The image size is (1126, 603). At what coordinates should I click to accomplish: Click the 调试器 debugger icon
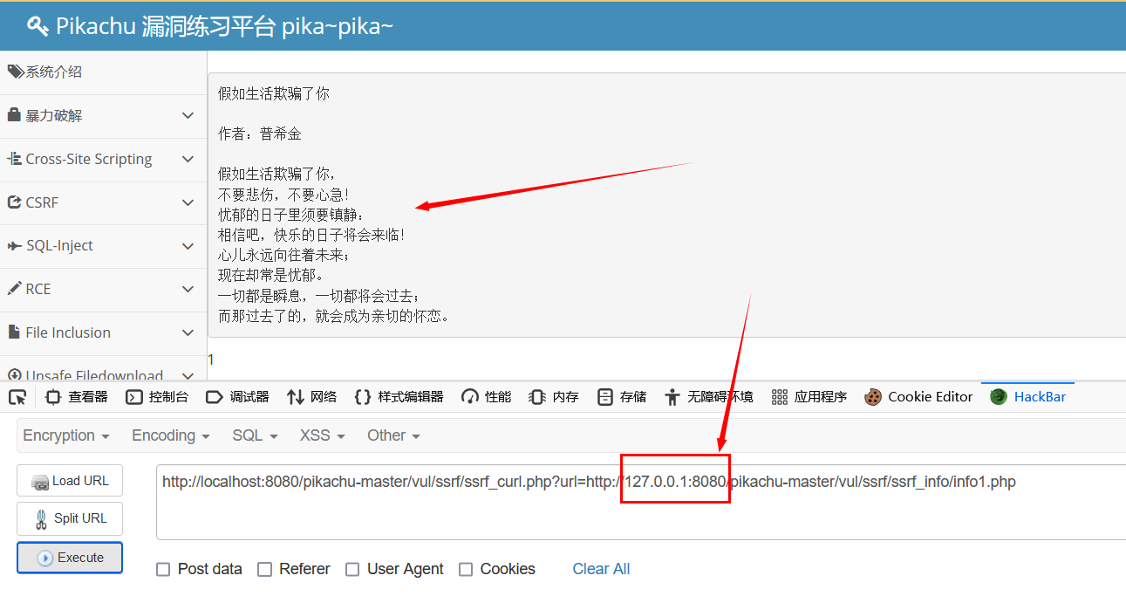tap(215, 397)
